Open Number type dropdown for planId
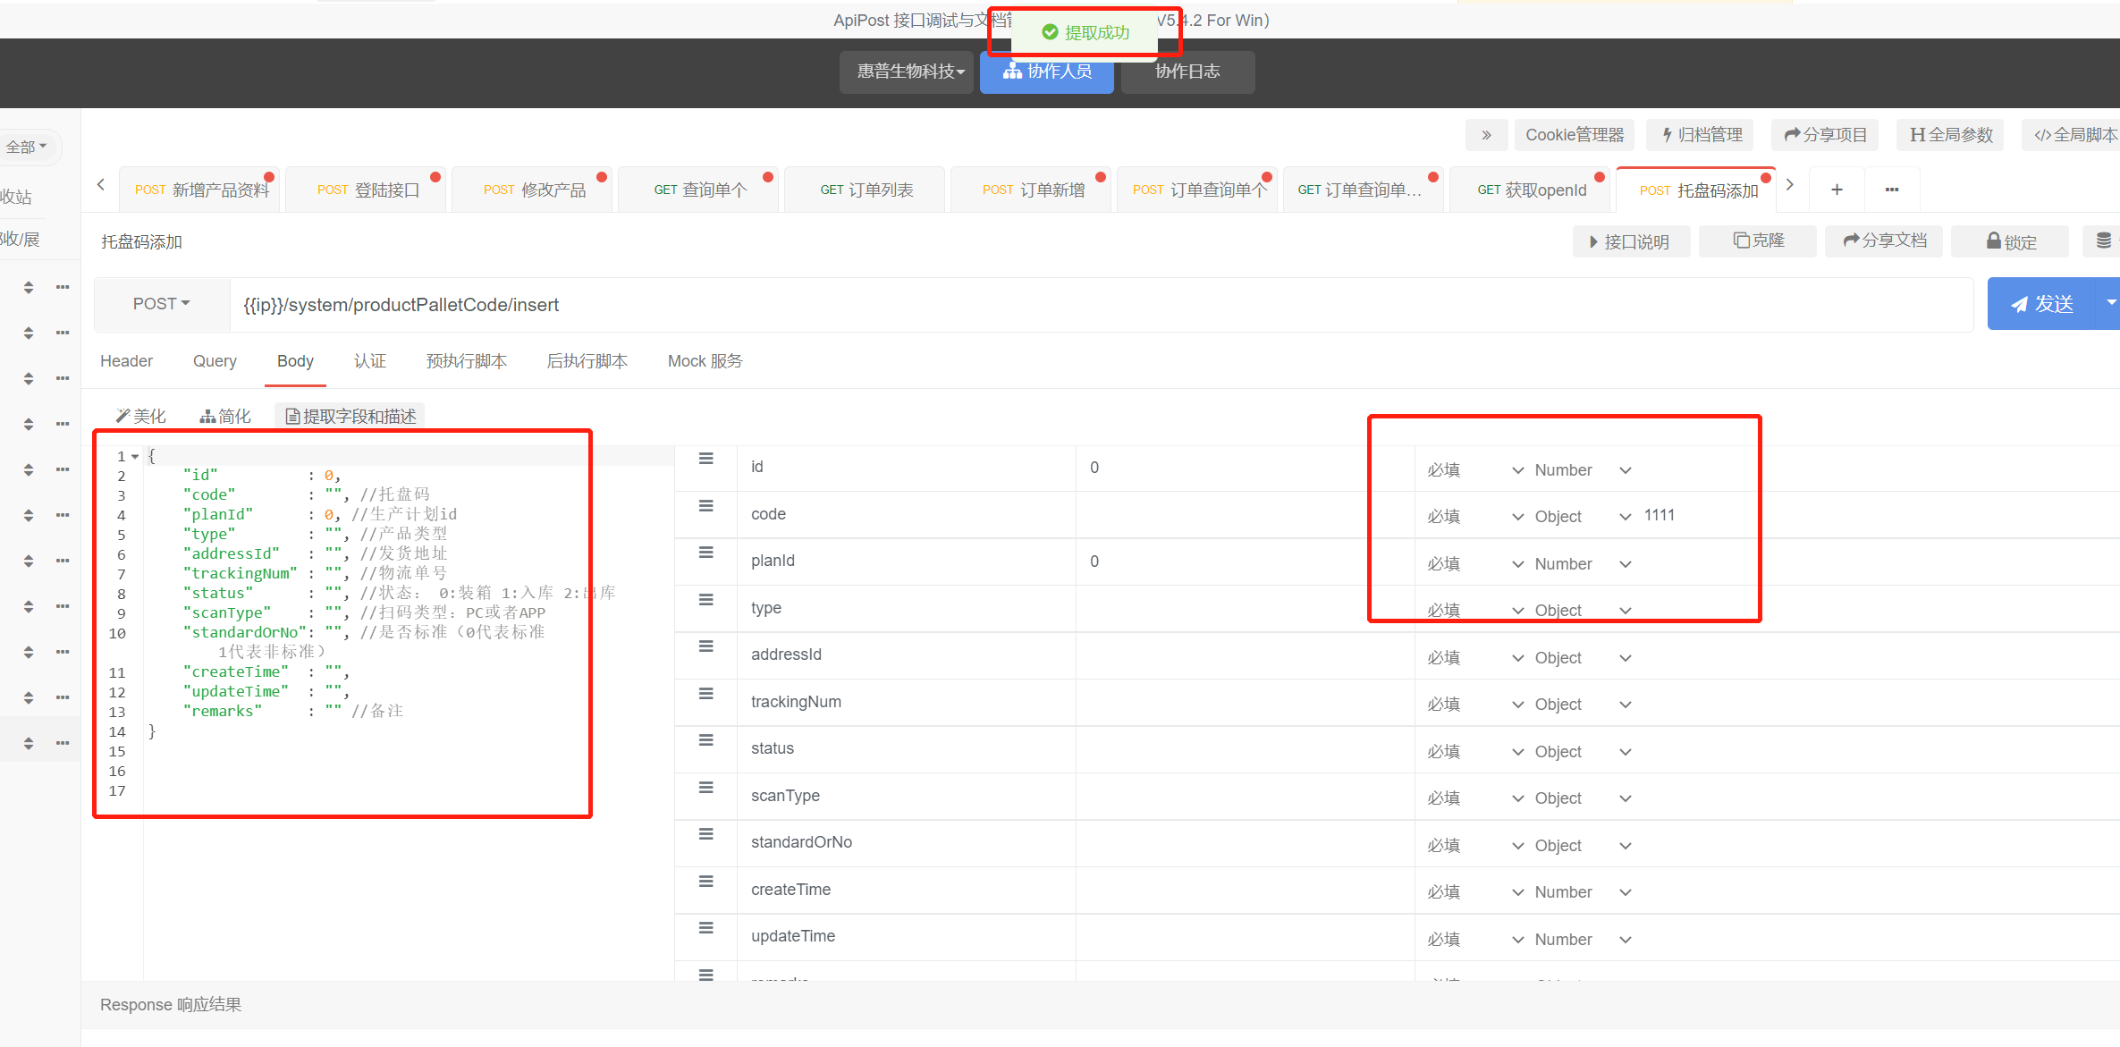Screen dimensions: 2120x1047 tap(1583, 564)
